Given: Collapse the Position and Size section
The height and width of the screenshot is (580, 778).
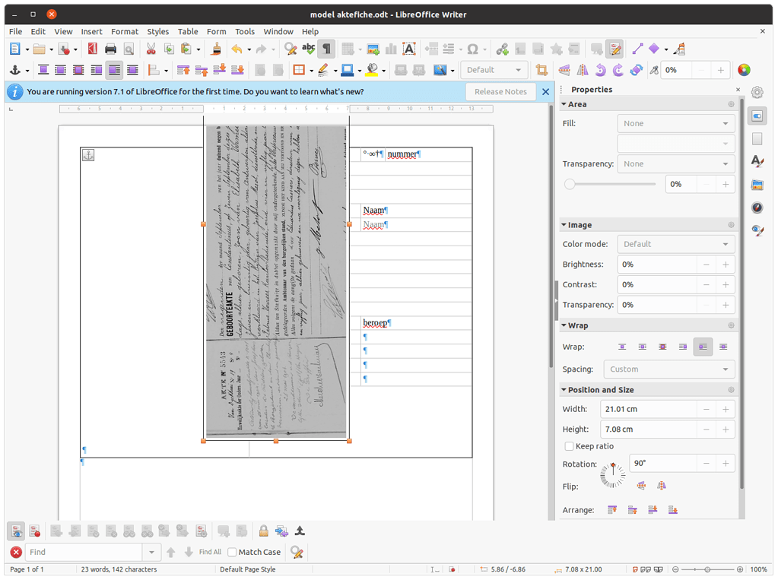Looking at the screenshot, I should coord(564,390).
